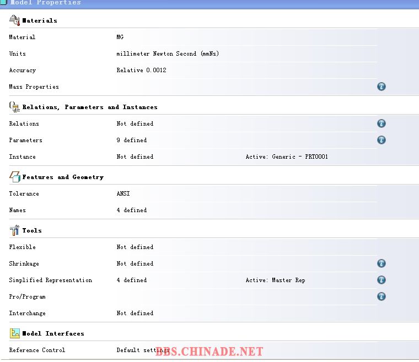Select the Accuracy label
The height and width of the screenshot is (362, 419).
[23, 71]
